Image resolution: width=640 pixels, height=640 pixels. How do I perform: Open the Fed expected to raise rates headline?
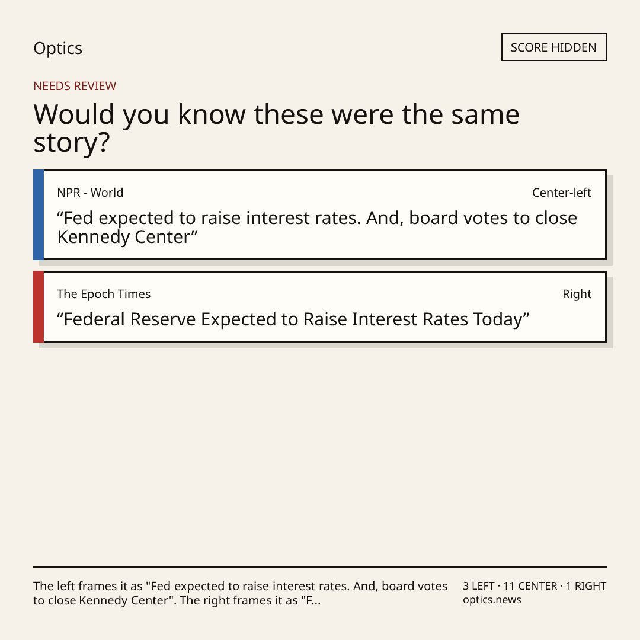point(317,228)
